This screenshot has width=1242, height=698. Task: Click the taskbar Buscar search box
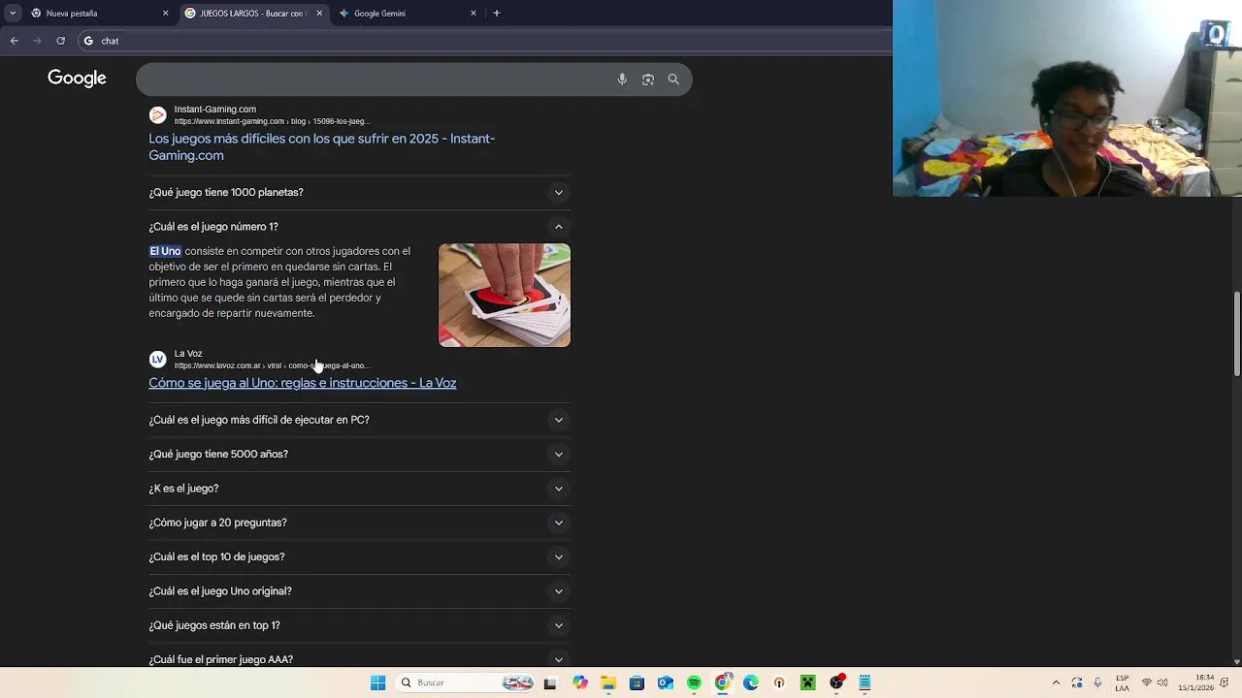pyautogui.click(x=467, y=682)
